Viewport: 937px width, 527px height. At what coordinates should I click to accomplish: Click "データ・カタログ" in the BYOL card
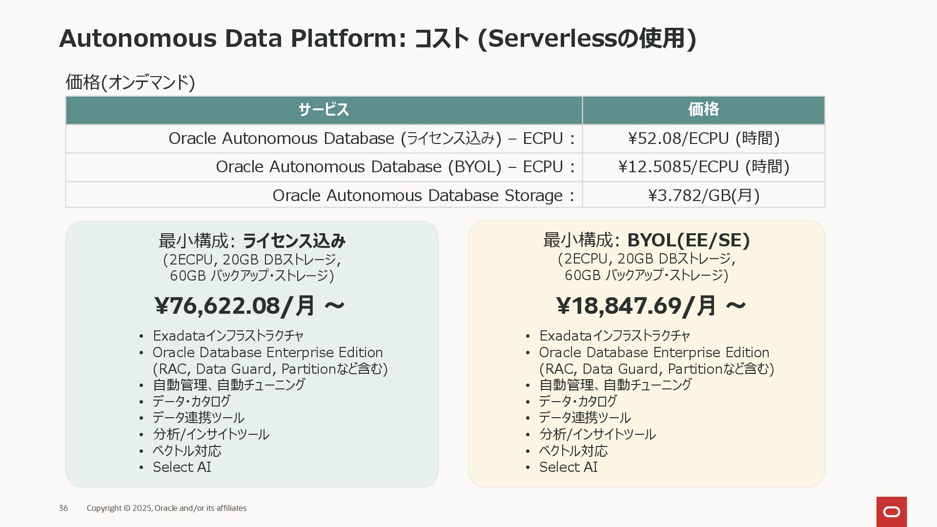click(578, 402)
